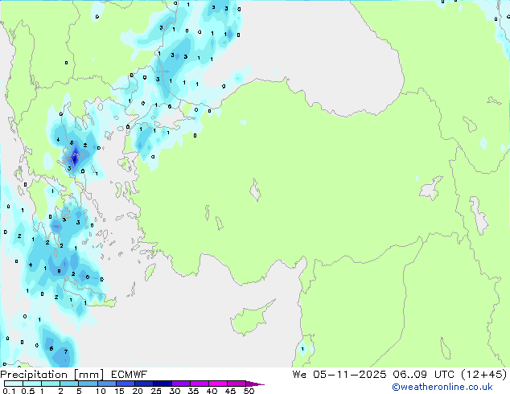The image size is (510, 394).
Task: Pick the 15–20 mm blue legend swatch
Action: pyautogui.click(x=125, y=384)
